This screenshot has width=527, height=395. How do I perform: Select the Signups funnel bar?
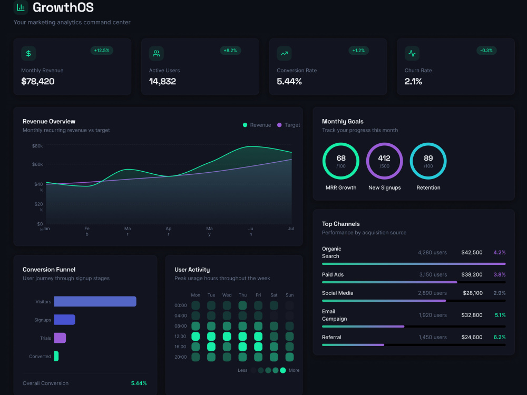pos(64,320)
